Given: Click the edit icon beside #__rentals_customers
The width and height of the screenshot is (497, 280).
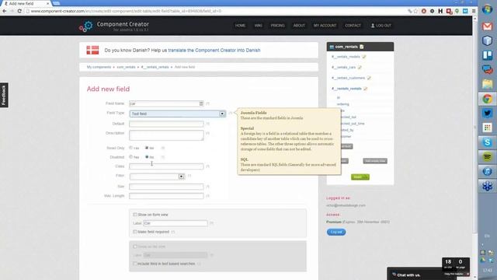Looking at the screenshot, I should pos(369,78).
